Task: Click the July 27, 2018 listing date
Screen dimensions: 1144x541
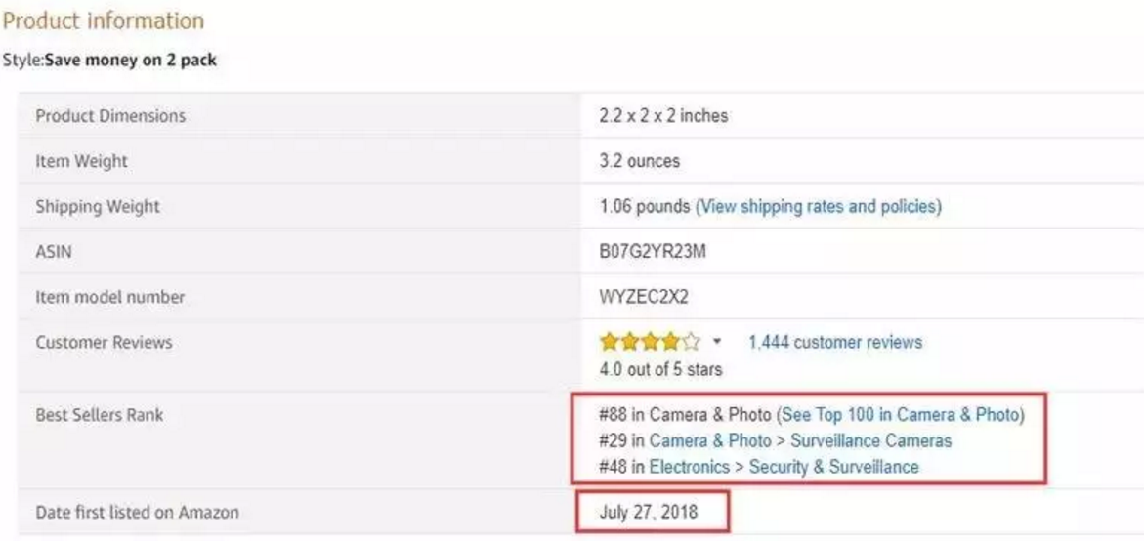Action: click(649, 511)
